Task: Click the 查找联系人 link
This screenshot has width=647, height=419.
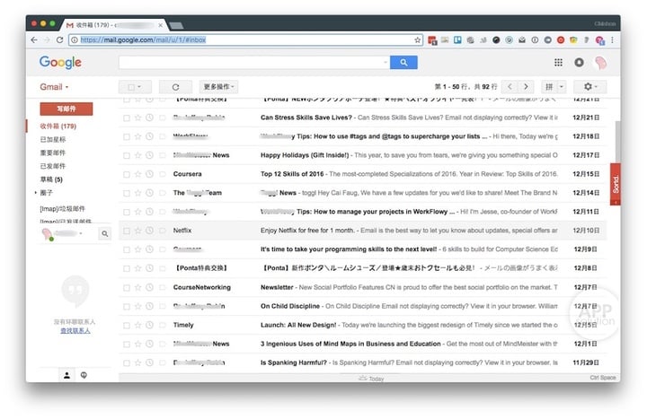Action: coord(75,331)
